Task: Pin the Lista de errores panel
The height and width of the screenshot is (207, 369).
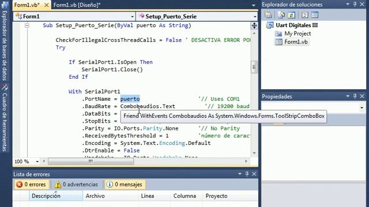Action: tap(247, 174)
